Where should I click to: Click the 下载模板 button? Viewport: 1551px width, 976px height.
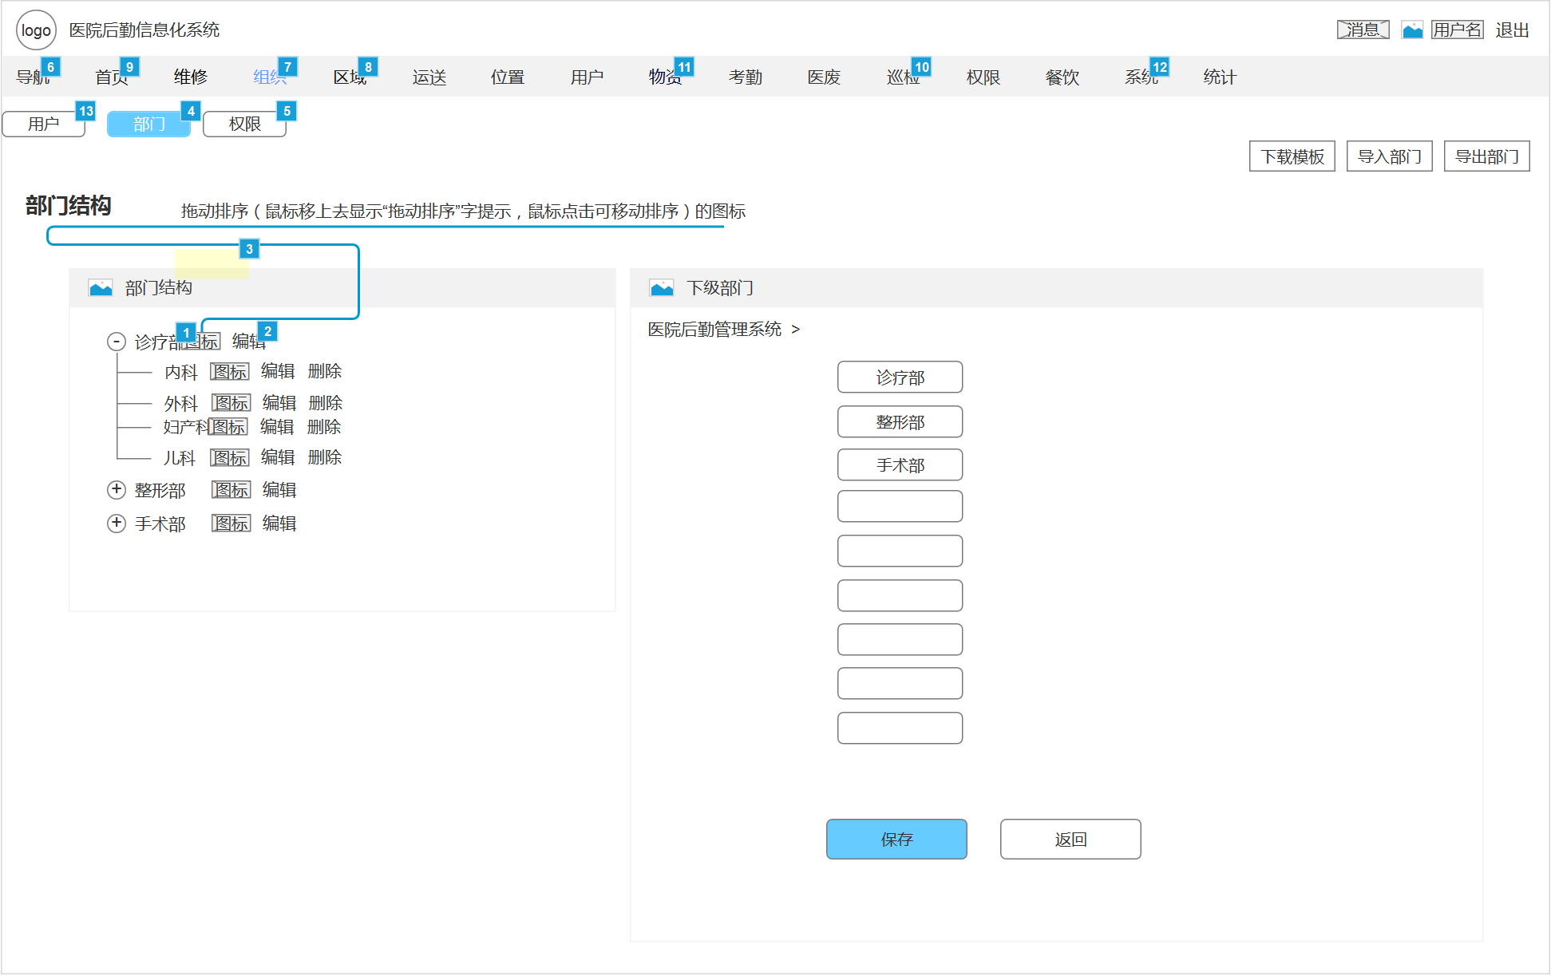click(x=1292, y=156)
